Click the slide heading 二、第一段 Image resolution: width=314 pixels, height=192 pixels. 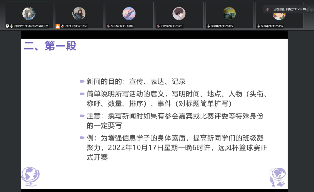[50, 46]
